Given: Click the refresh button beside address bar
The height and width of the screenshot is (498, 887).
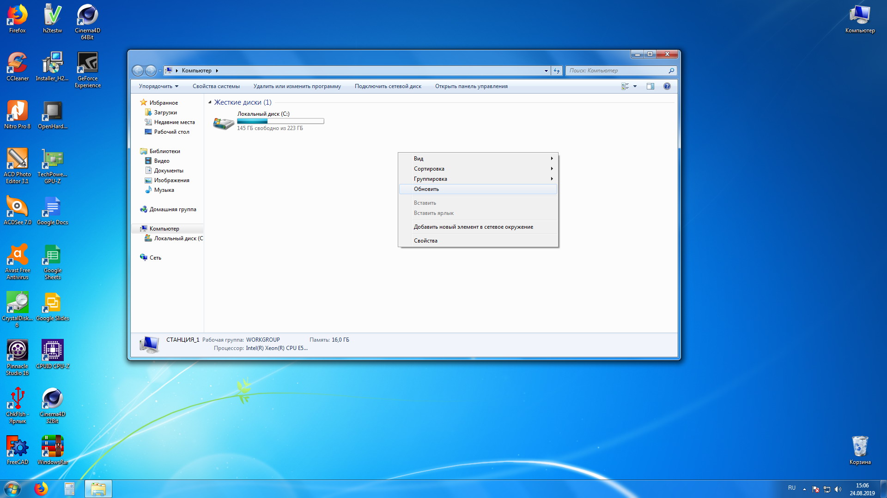Looking at the screenshot, I should coord(557,71).
